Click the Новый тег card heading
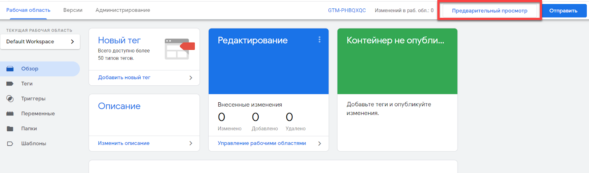Screen dimensions: 589x173 click(x=119, y=40)
